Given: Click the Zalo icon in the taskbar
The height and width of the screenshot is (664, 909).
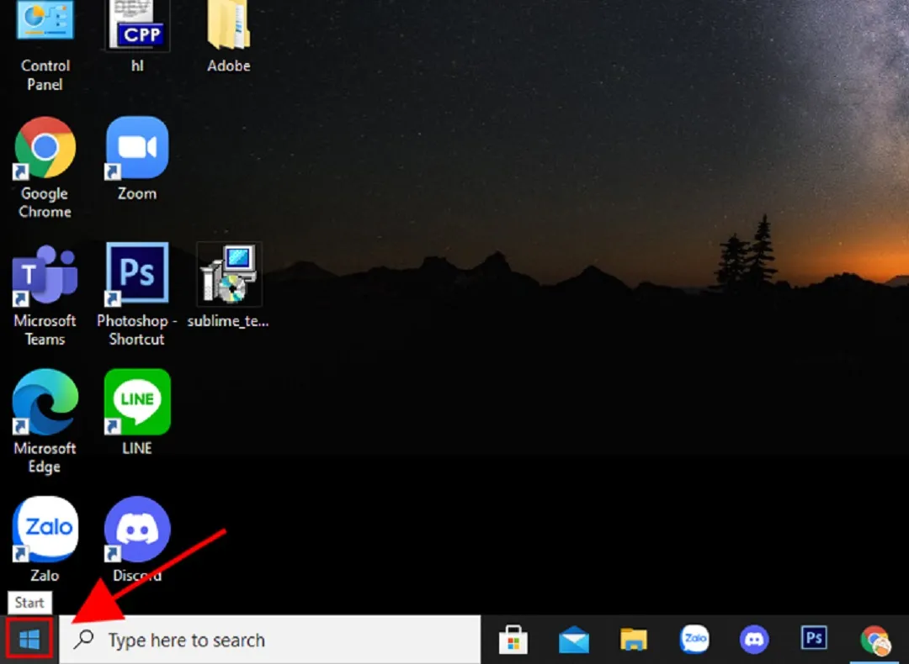Looking at the screenshot, I should click(x=694, y=640).
